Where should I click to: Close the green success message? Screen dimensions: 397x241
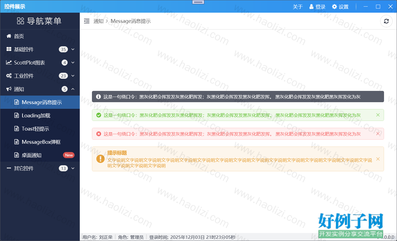(378, 115)
